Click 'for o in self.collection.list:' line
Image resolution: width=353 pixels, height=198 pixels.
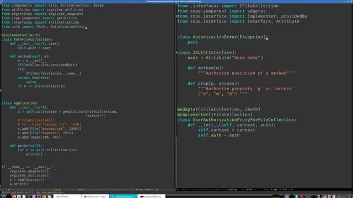[x=49, y=150]
